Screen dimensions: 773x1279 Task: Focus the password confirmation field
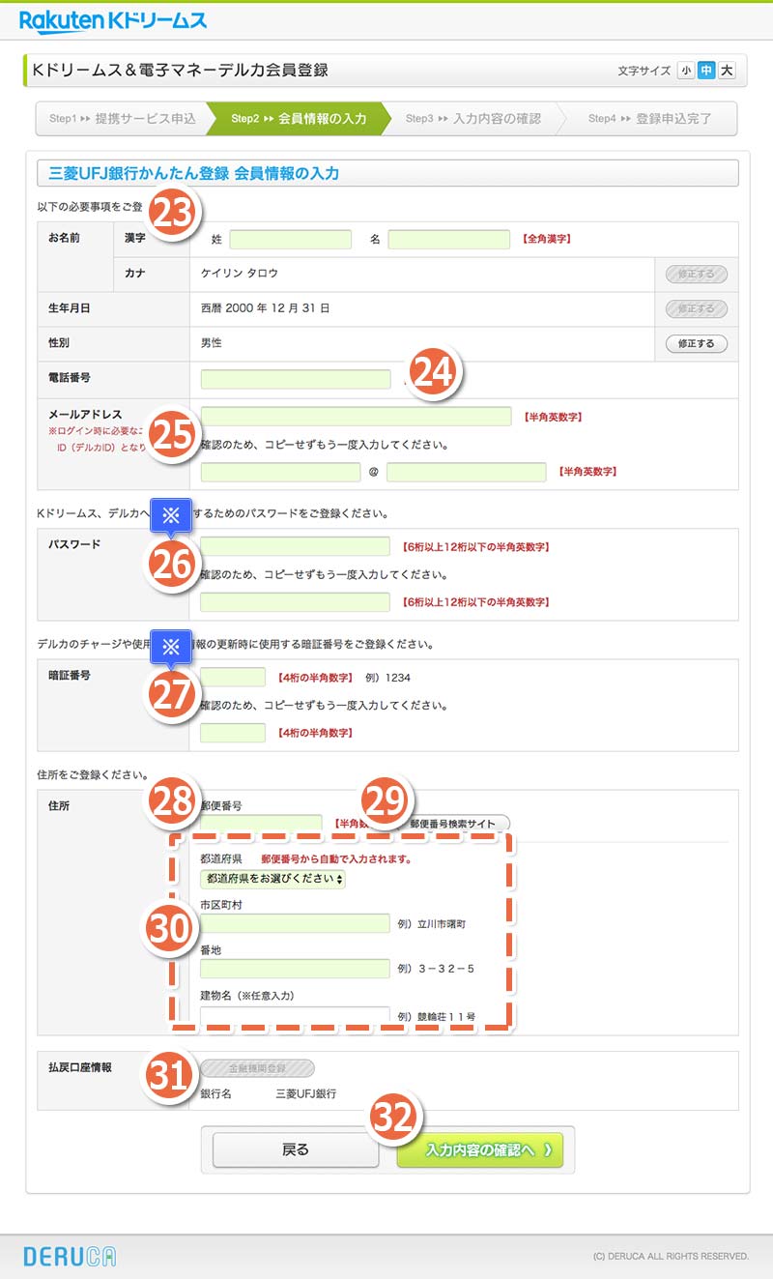pos(295,601)
